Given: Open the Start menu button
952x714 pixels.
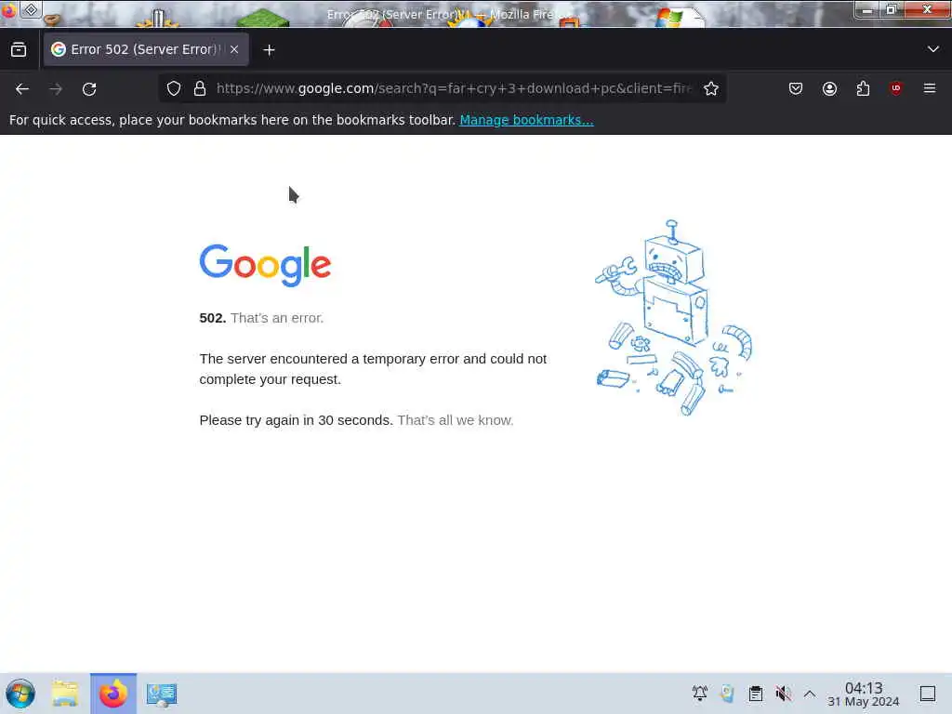Looking at the screenshot, I should pos(20,694).
